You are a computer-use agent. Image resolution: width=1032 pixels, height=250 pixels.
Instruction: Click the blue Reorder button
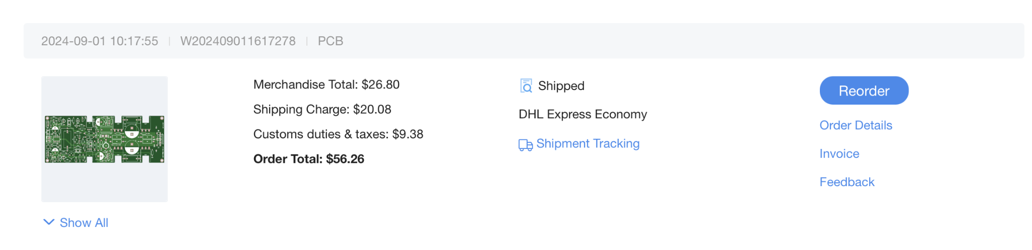coord(864,91)
